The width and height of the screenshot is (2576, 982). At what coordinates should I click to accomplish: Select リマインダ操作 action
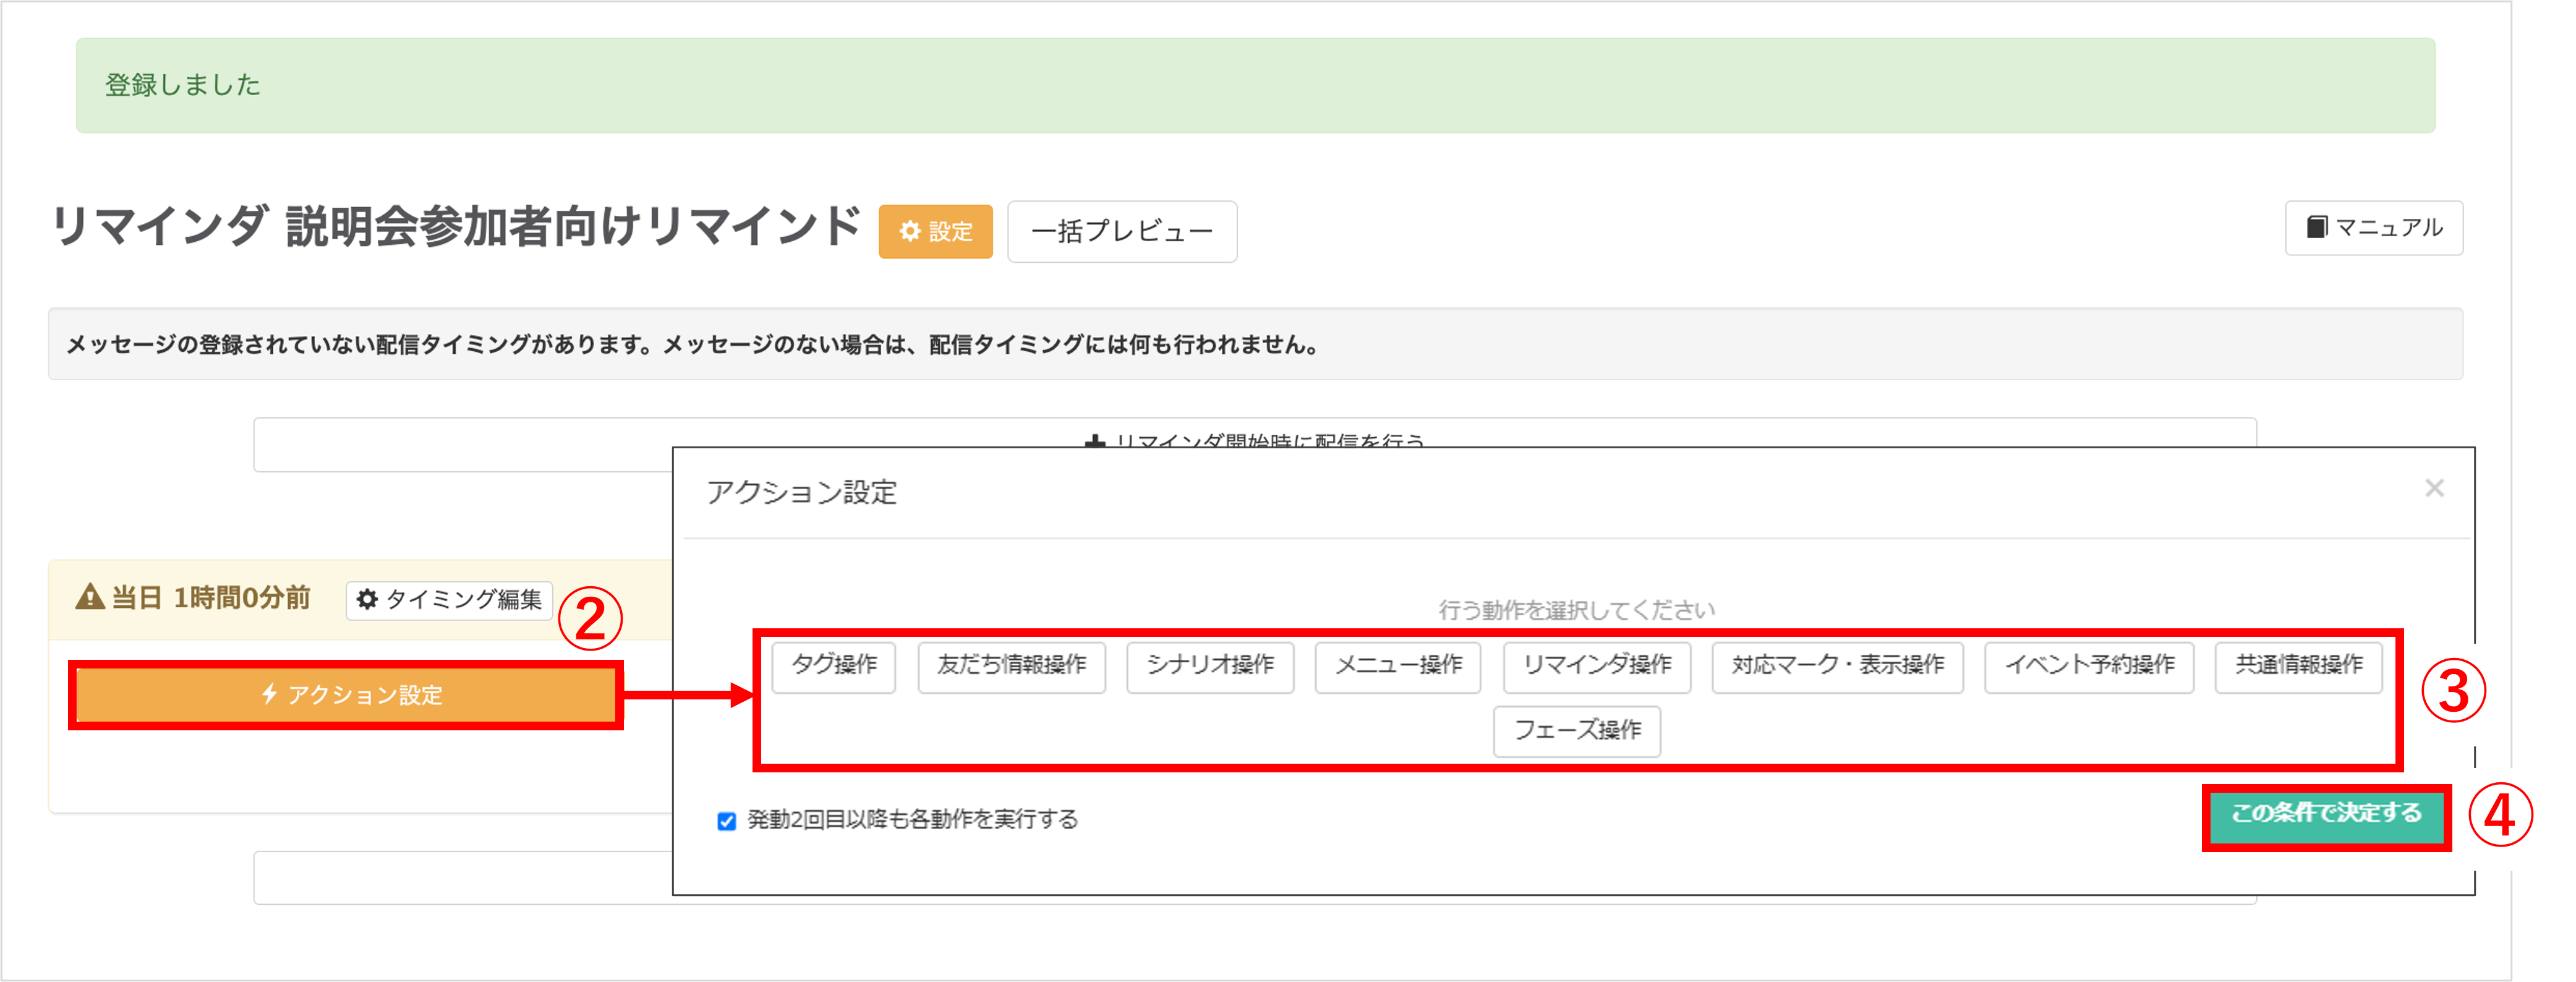click(x=1597, y=666)
